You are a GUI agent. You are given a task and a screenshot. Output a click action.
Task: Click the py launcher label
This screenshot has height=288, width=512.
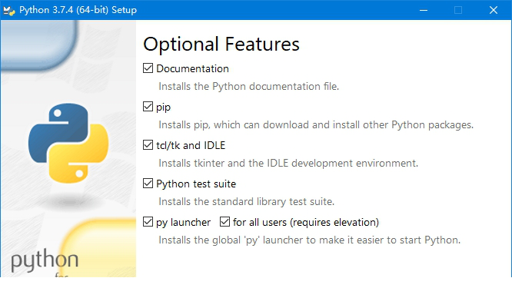[x=183, y=223]
